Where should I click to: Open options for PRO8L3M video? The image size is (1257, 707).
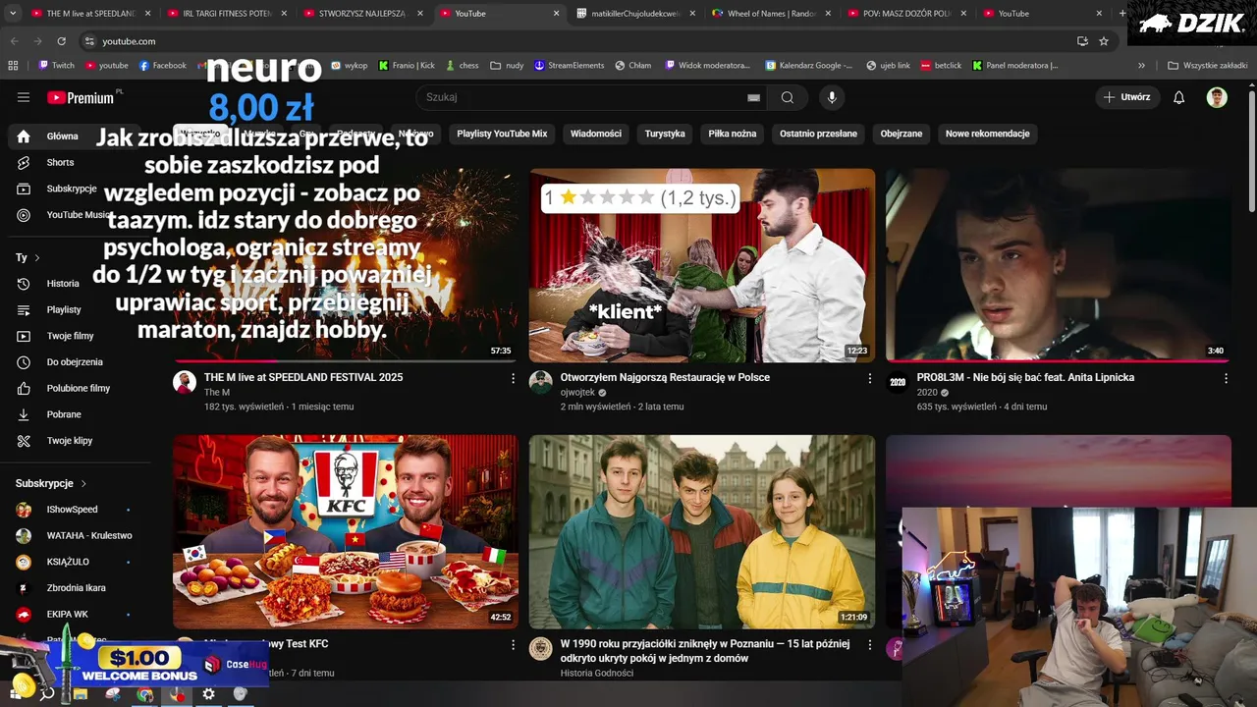click(x=1226, y=378)
